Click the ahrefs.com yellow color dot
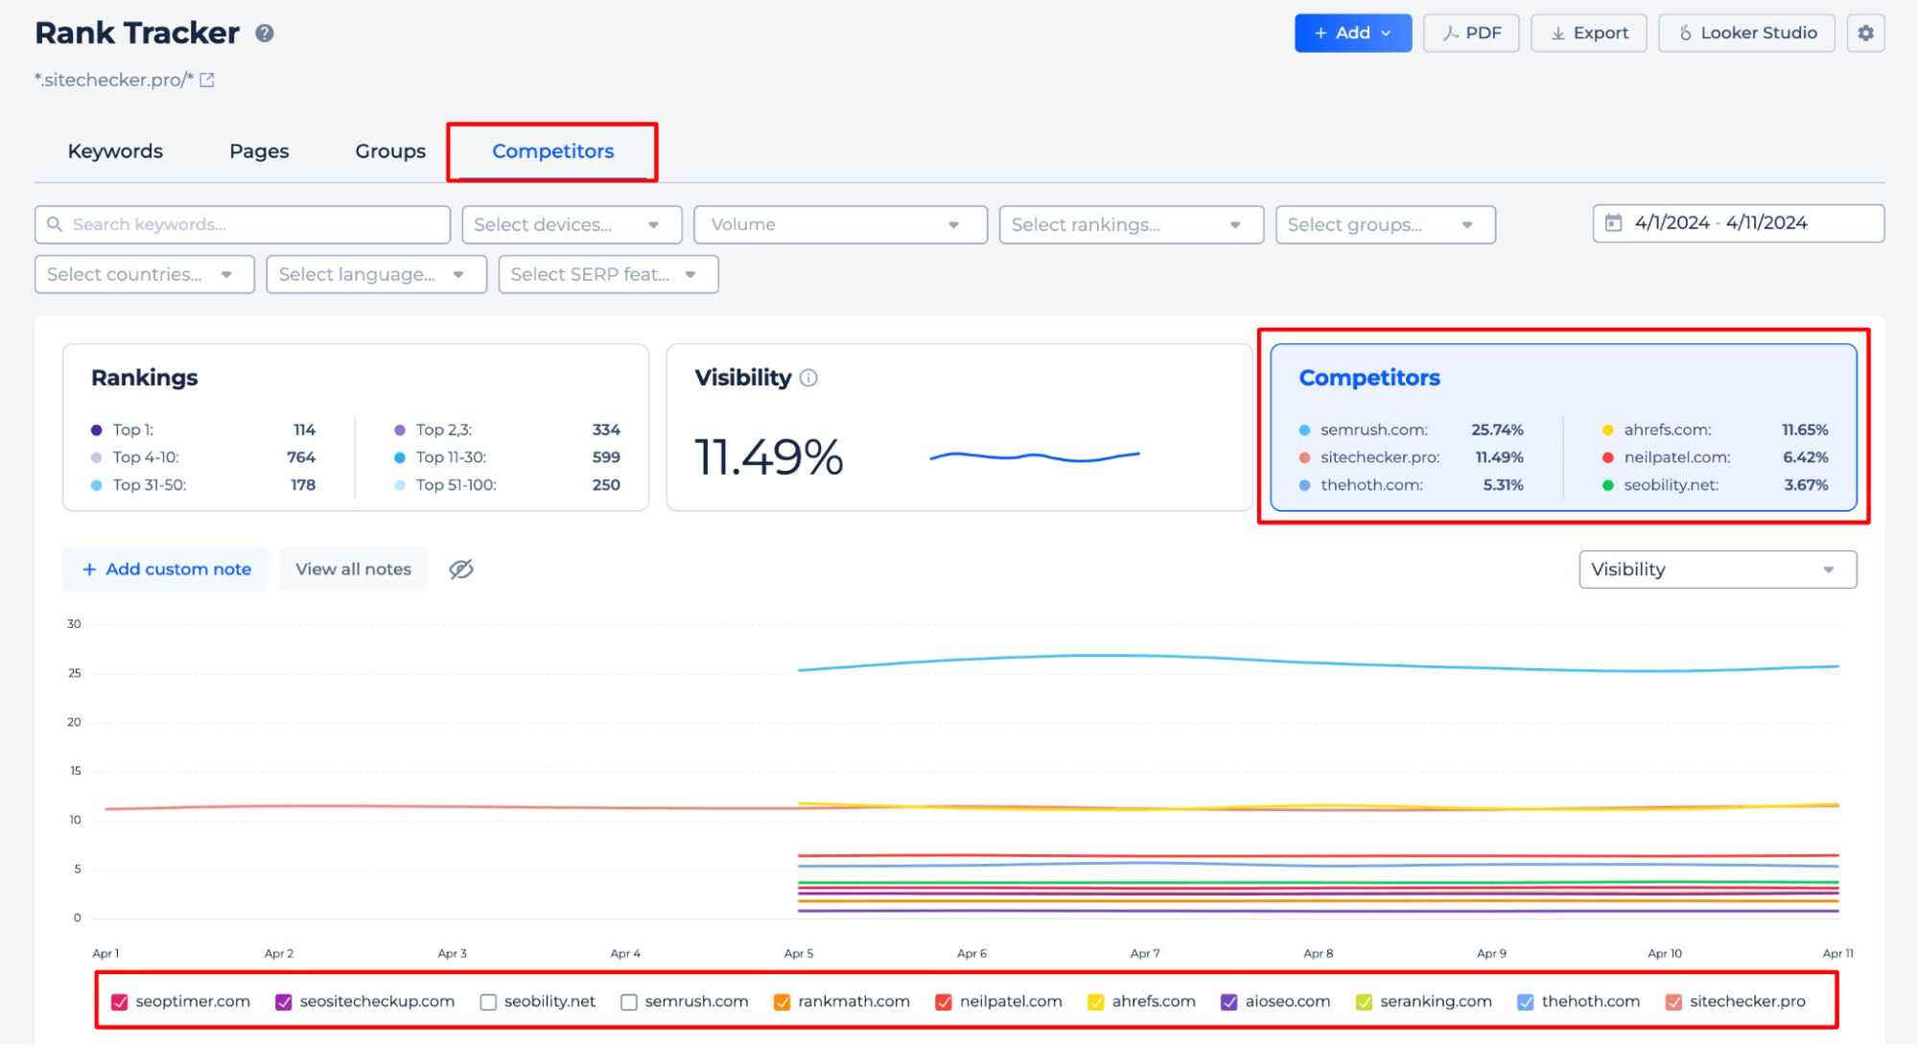Image resolution: width=1917 pixels, height=1046 pixels. tap(1608, 430)
